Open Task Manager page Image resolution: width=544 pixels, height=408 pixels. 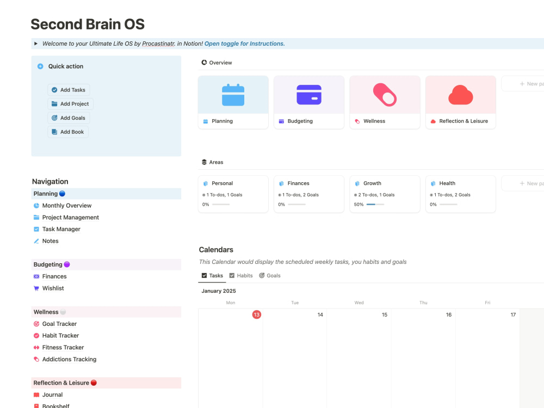click(61, 230)
